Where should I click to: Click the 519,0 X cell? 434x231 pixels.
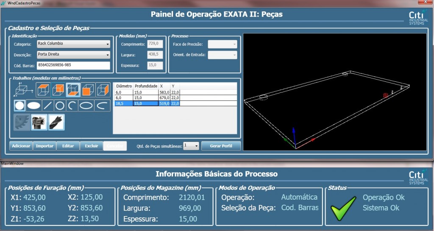pyautogui.click(x=164, y=103)
